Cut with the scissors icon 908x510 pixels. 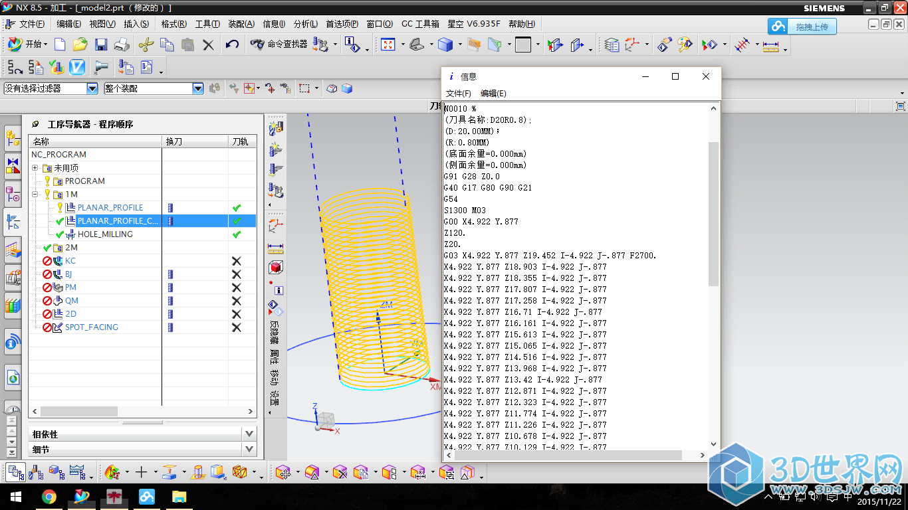click(146, 44)
